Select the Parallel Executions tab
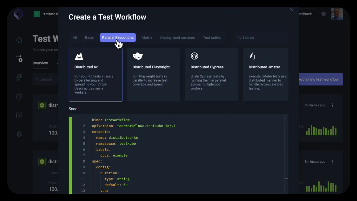 (x=118, y=37)
